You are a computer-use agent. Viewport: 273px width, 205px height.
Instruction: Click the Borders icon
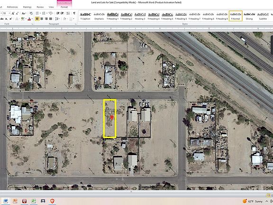(71, 19)
